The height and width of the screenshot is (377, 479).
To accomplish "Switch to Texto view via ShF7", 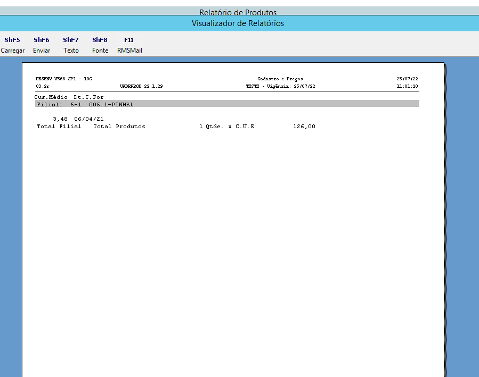I will (71, 45).
